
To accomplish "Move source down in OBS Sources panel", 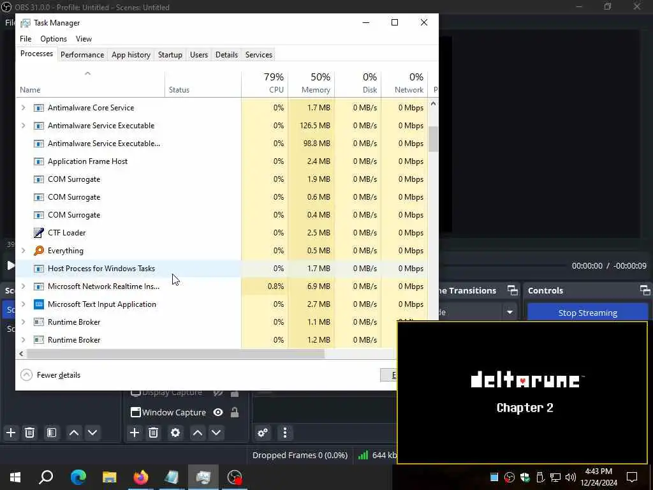I will point(216,433).
